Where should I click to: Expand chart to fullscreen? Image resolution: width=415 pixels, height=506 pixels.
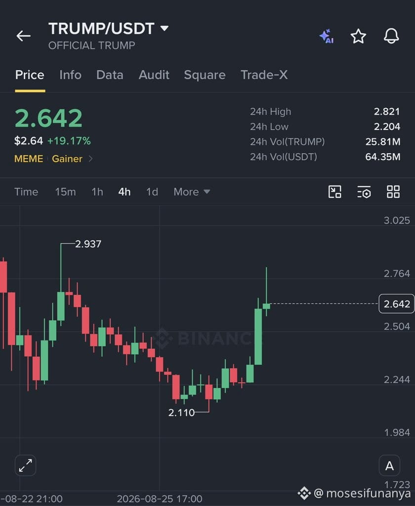pos(26,465)
